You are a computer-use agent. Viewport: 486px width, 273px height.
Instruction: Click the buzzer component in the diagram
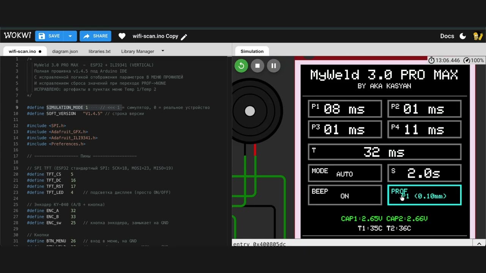(250, 111)
